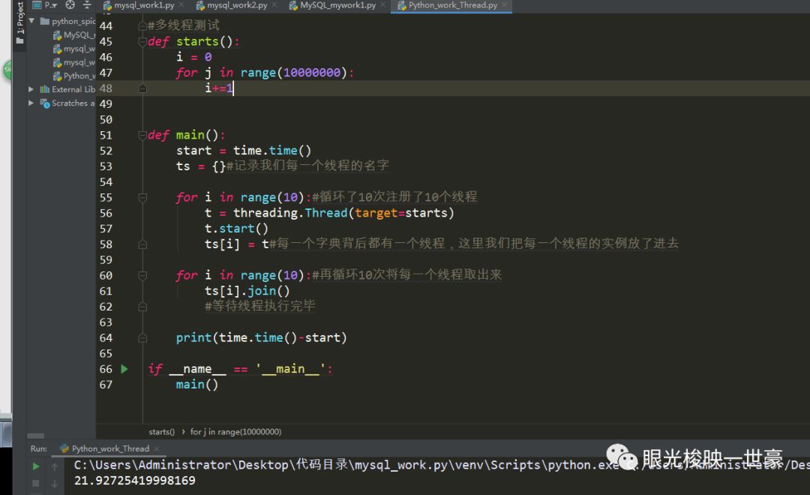Click the fold-end marker at line 64

tap(142, 338)
